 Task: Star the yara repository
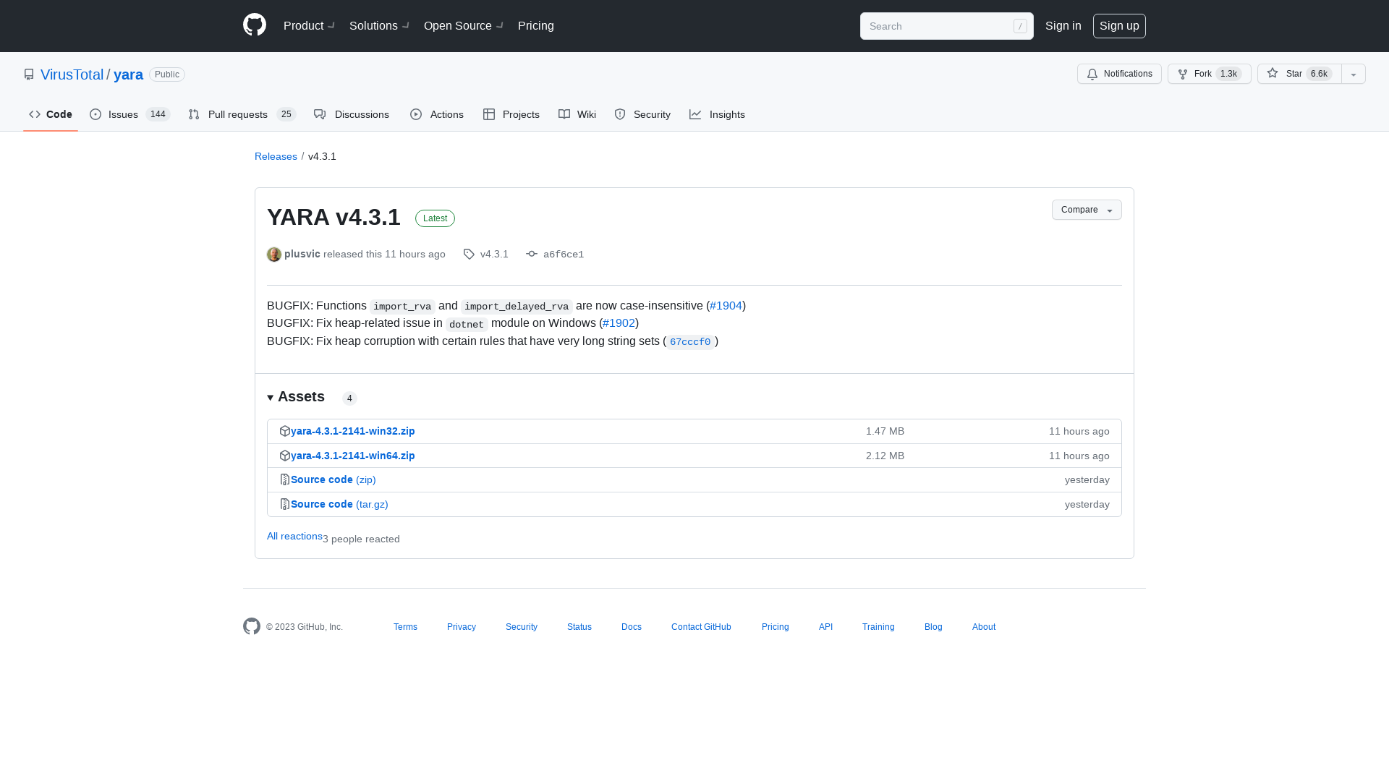[1299, 74]
